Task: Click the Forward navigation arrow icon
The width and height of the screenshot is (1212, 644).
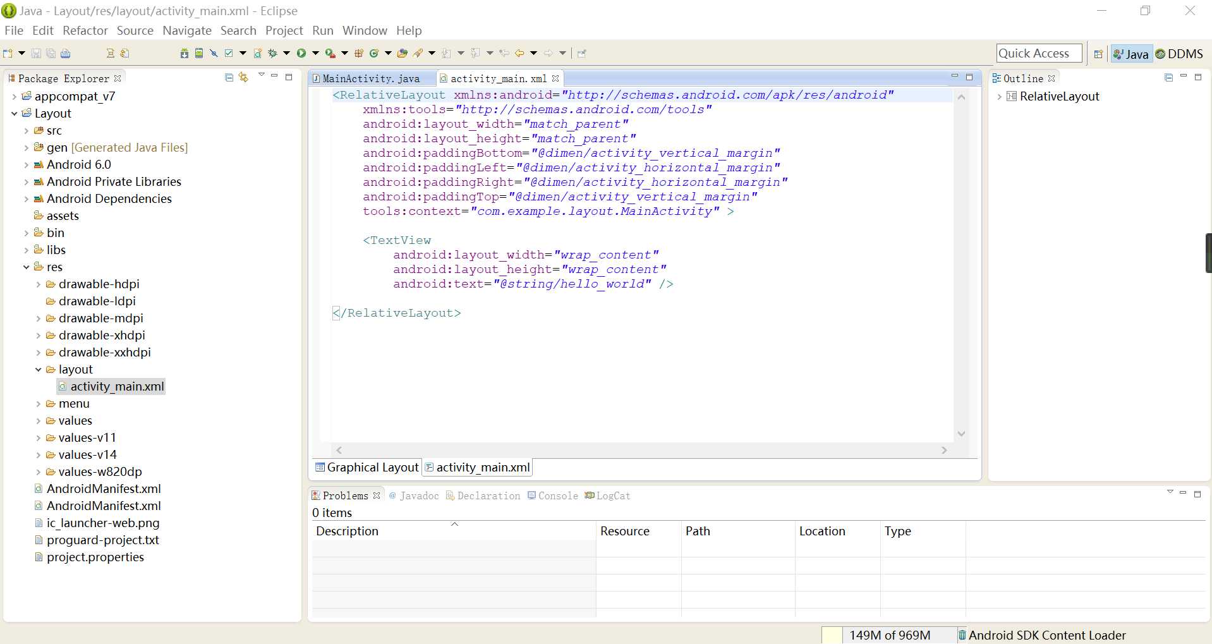Action: pyautogui.click(x=548, y=53)
